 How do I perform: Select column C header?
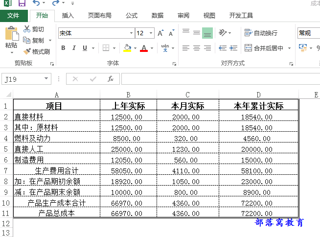point(188,95)
